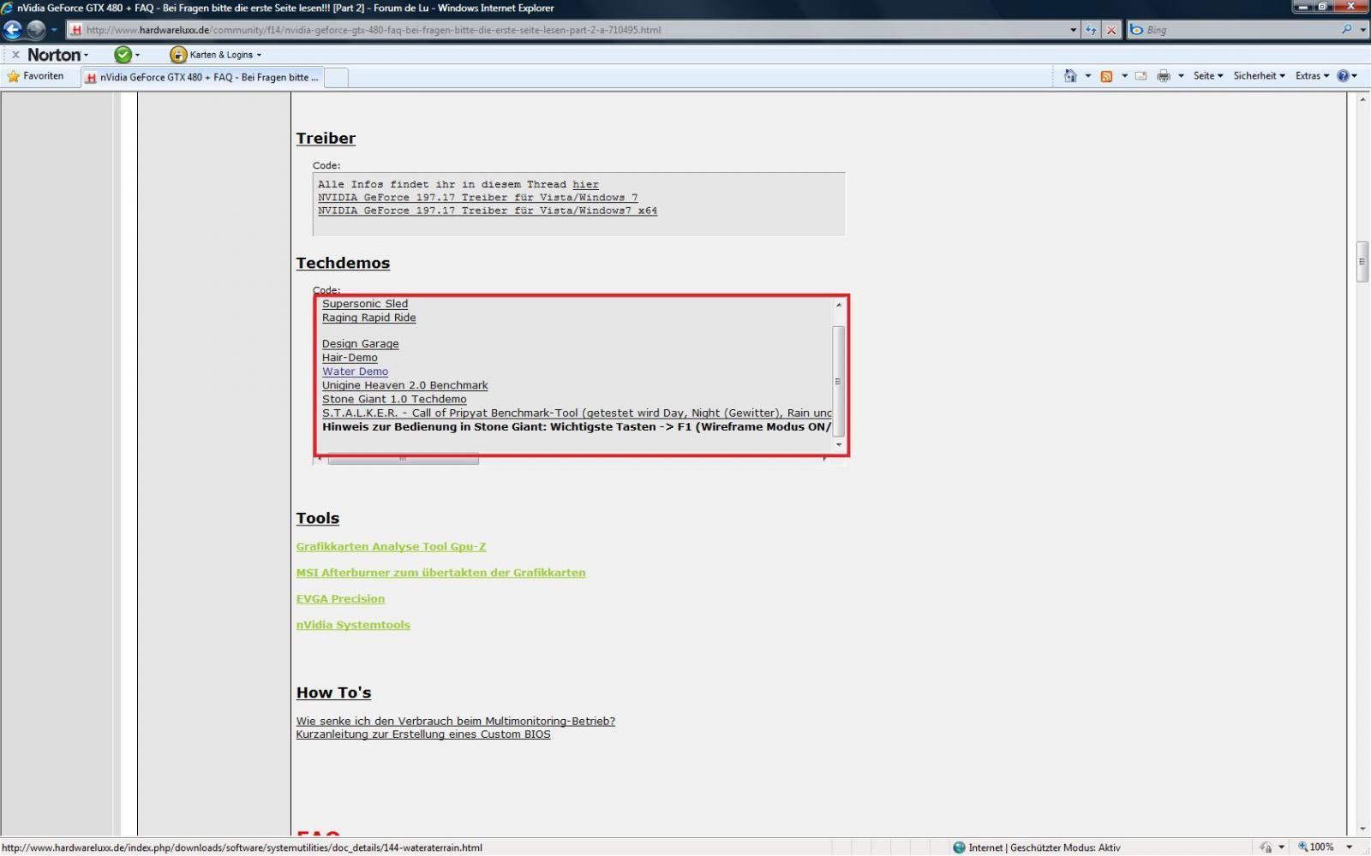Stop loading with the red X icon

[1111, 30]
